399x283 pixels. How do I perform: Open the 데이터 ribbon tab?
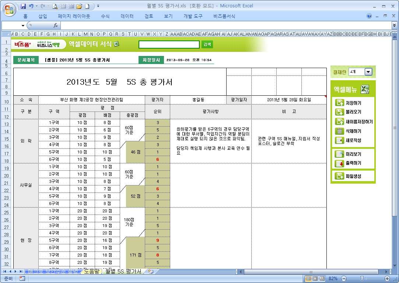pos(127,16)
